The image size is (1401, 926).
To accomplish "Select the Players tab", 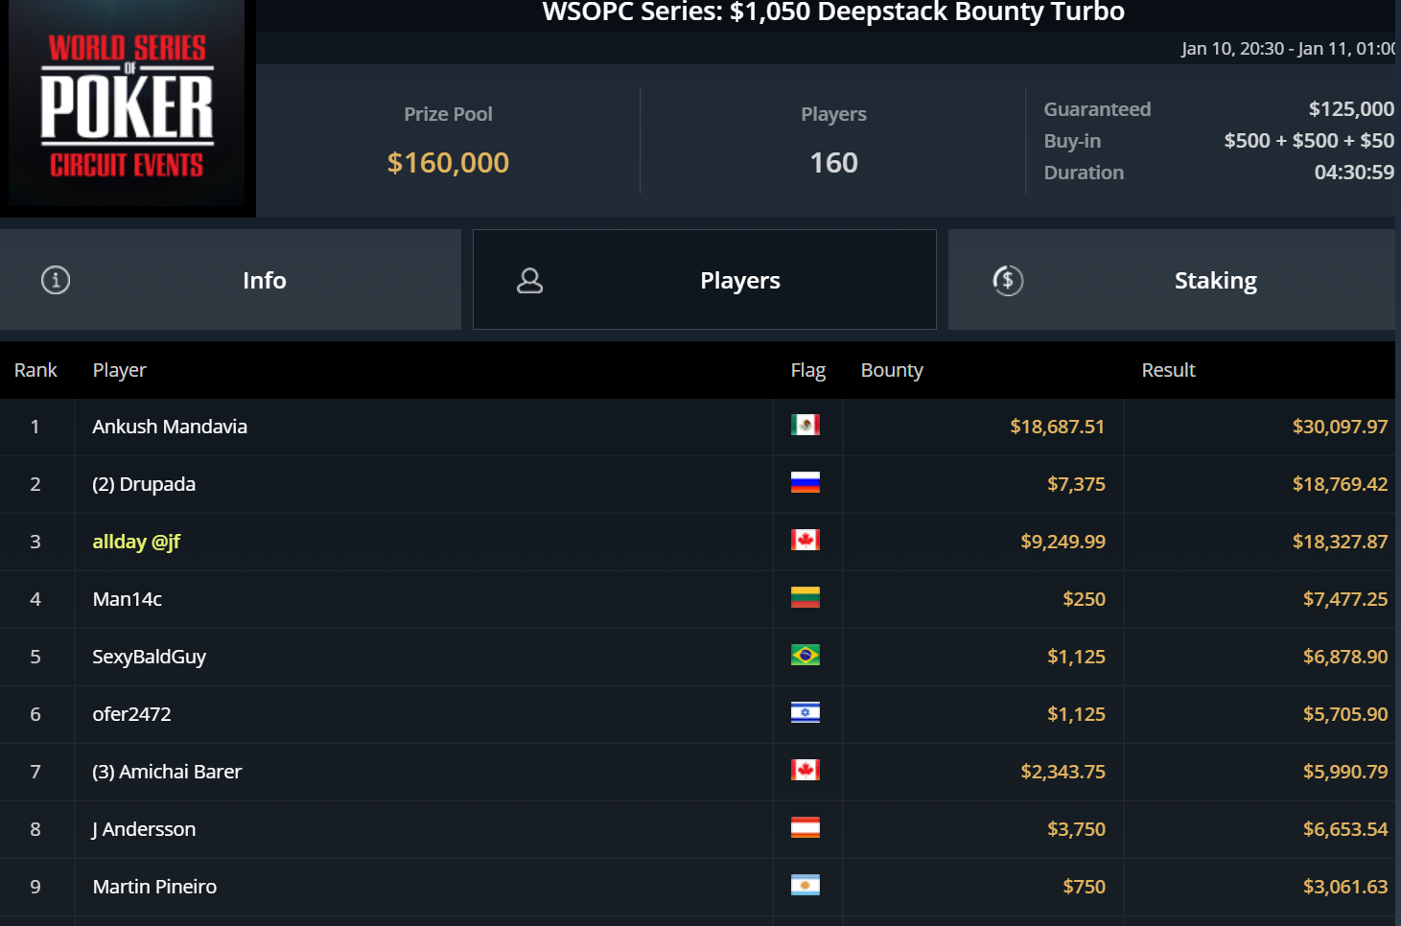I will (705, 280).
